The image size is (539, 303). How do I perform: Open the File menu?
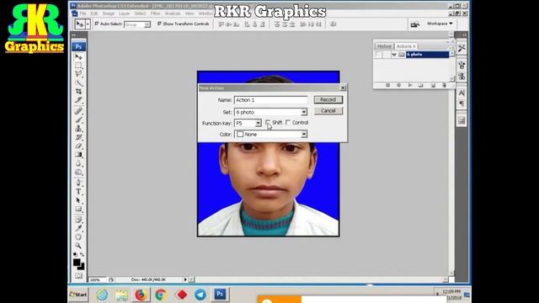(x=83, y=13)
